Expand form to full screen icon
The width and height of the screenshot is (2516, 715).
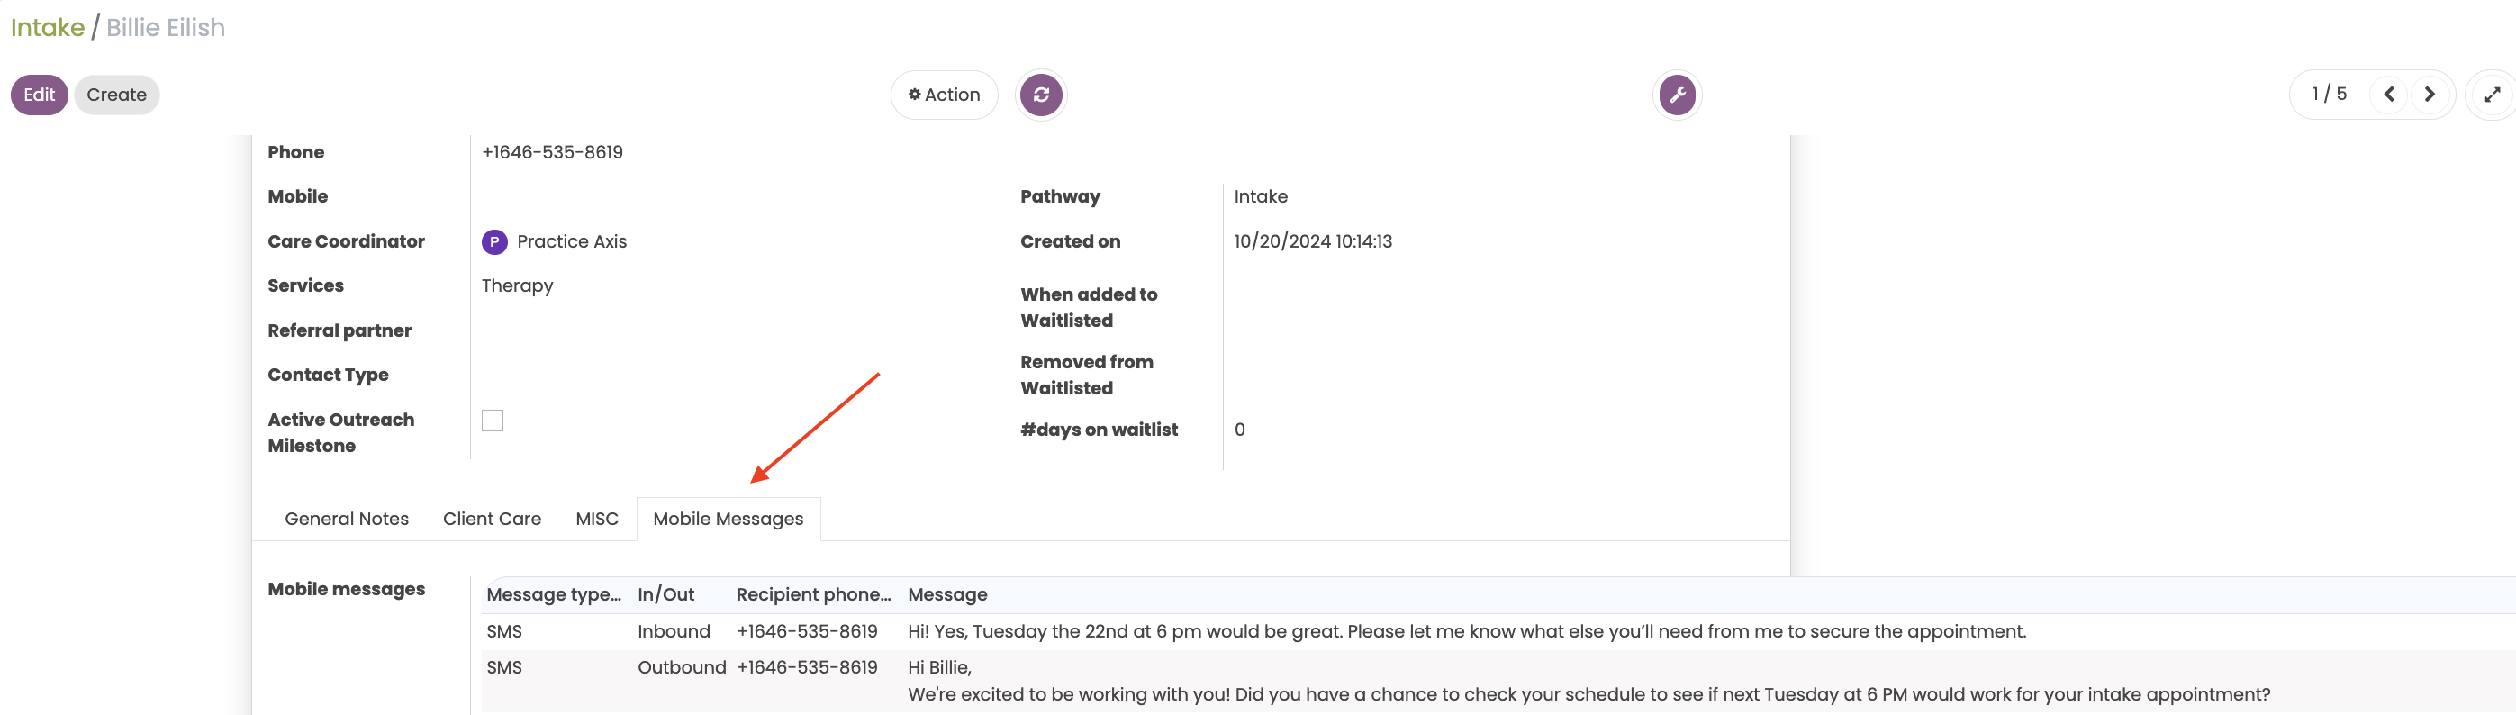pos(2492,95)
